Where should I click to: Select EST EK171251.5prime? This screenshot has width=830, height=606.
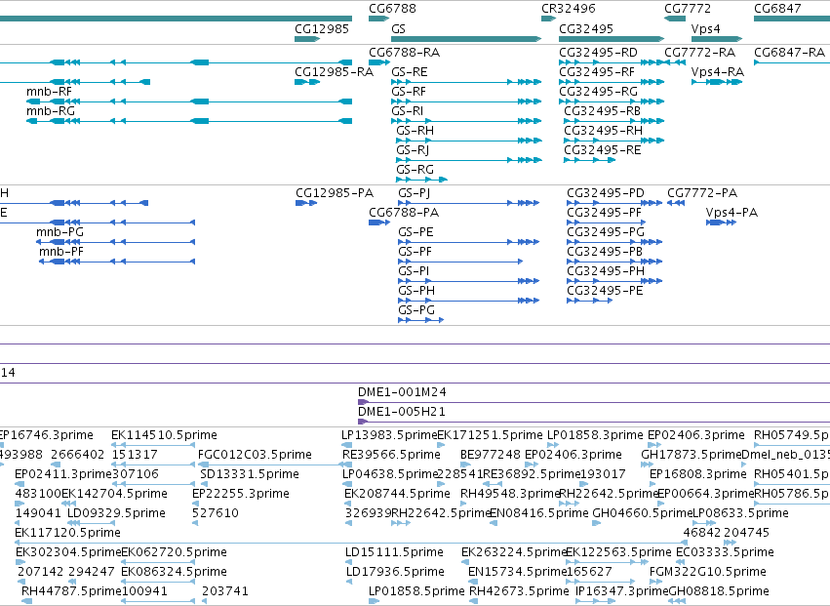click(x=441, y=446)
